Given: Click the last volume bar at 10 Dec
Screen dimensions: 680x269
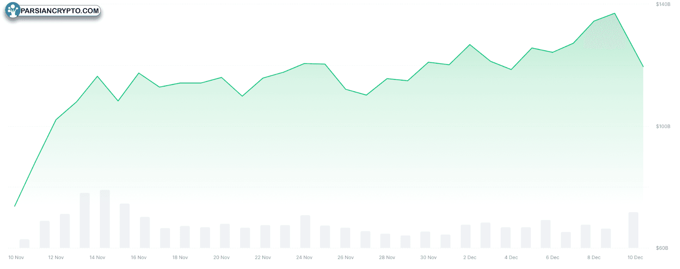Looking at the screenshot, I should click(633, 230).
